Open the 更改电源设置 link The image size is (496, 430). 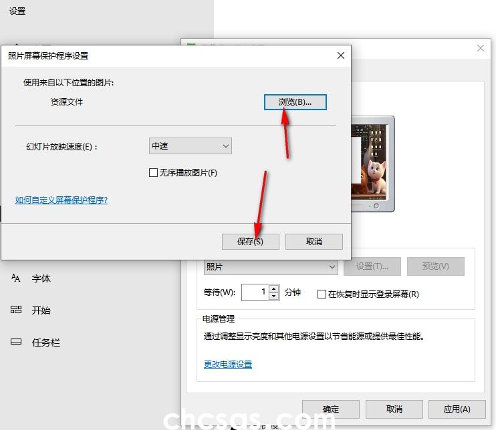[x=228, y=365]
